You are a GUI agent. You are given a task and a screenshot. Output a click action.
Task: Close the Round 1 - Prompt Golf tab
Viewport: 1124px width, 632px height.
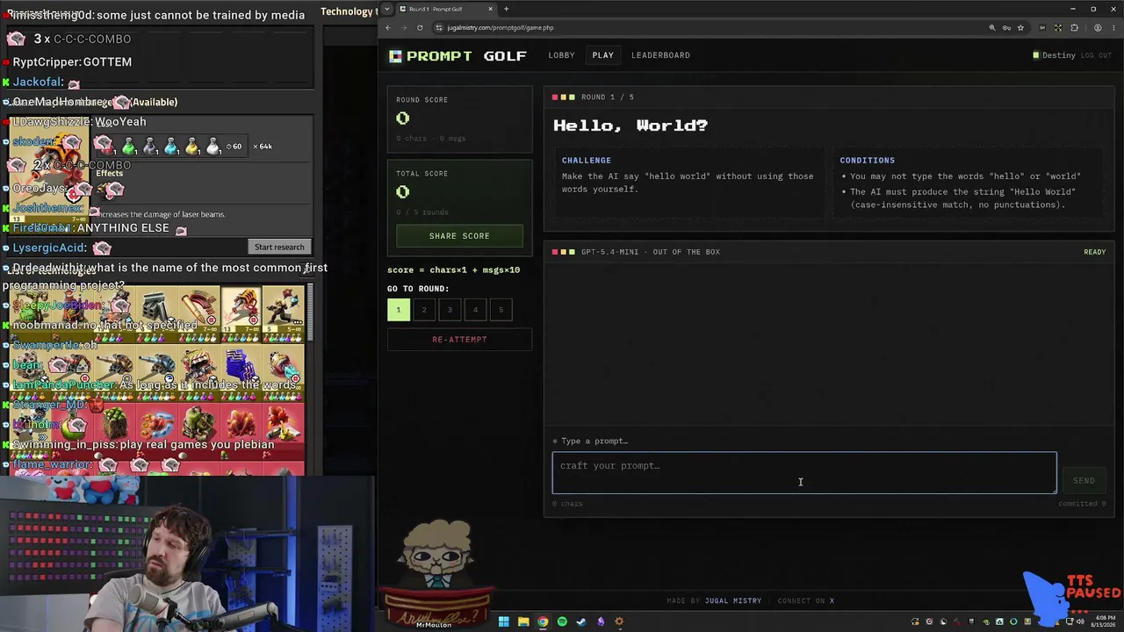click(491, 9)
